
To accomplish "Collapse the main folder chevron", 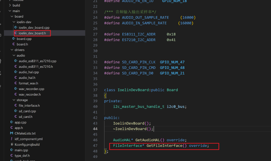I will tap(10, 11).
